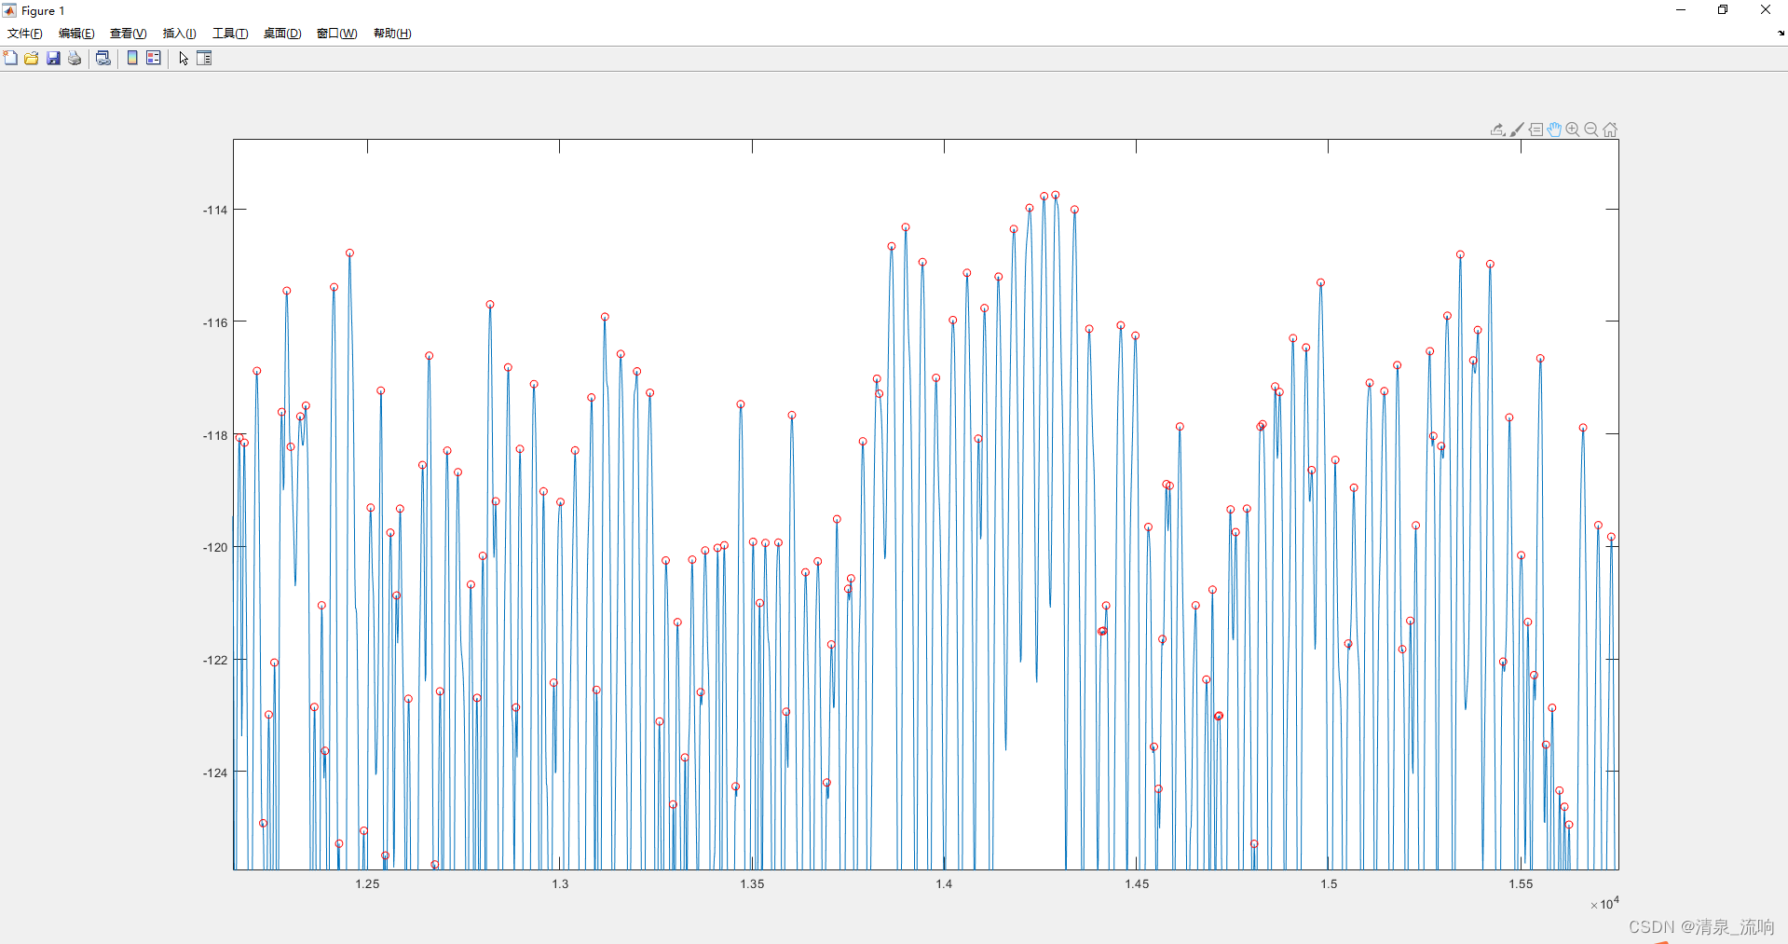Click the y-axis label -116
Screen dimensions: 1788x944
pos(215,322)
